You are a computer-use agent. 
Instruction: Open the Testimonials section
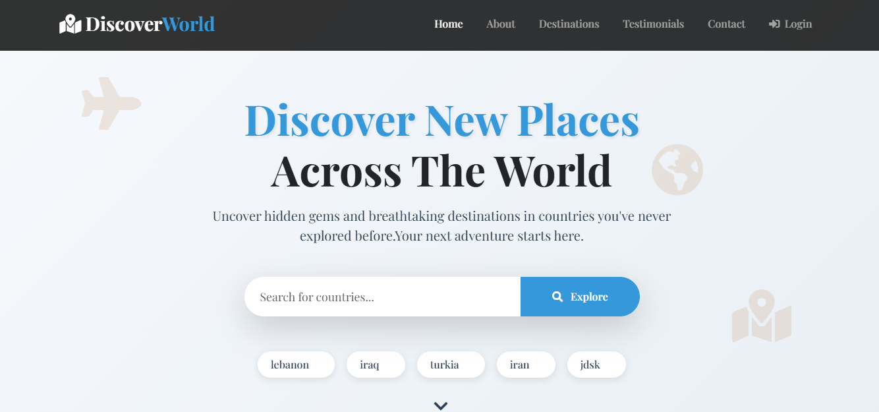click(653, 24)
